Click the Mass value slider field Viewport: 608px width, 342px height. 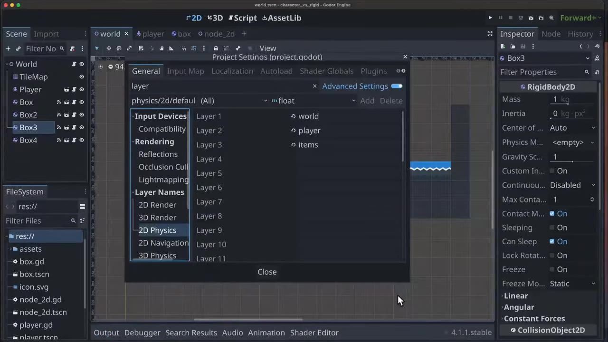(572, 99)
